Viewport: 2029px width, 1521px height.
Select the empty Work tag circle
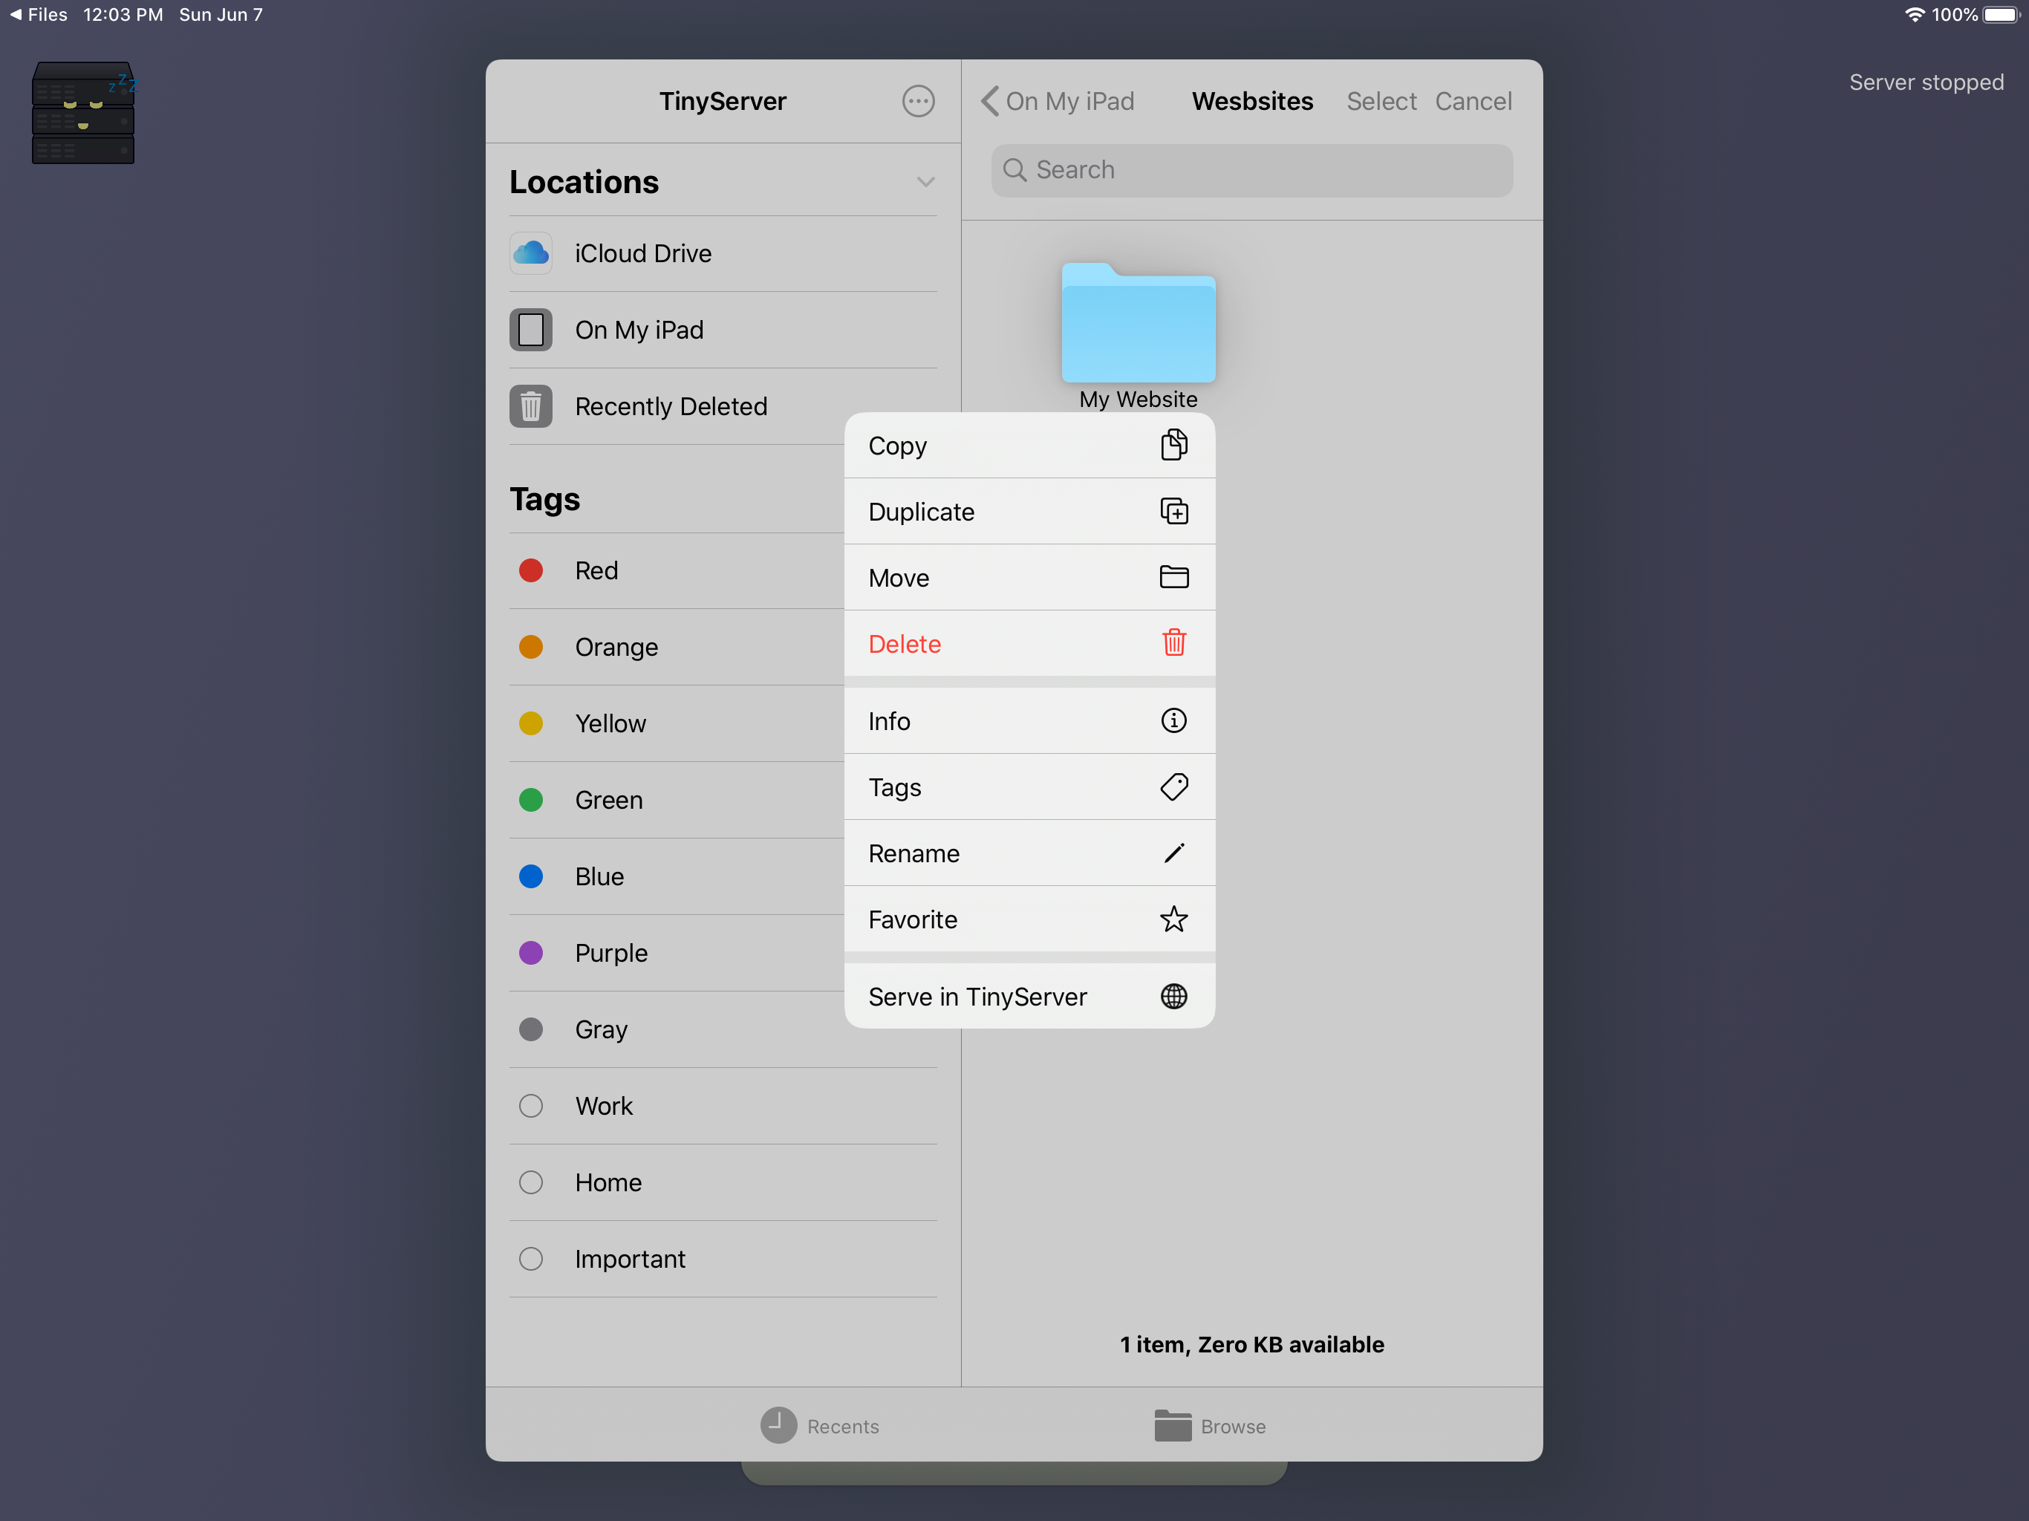(x=531, y=1105)
